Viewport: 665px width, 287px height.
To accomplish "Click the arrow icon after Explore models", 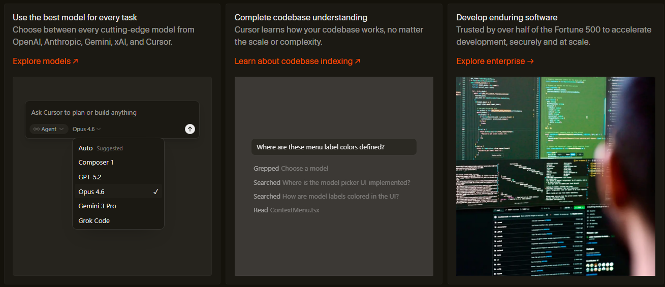I will pyautogui.click(x=76, y=61).
